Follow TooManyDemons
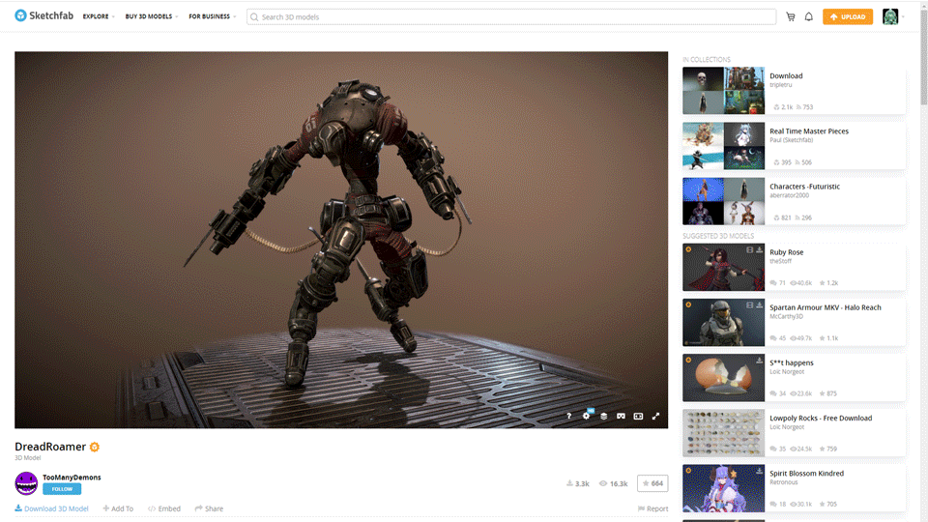Screen dimensions: 928x522 (x=62, y=489)
